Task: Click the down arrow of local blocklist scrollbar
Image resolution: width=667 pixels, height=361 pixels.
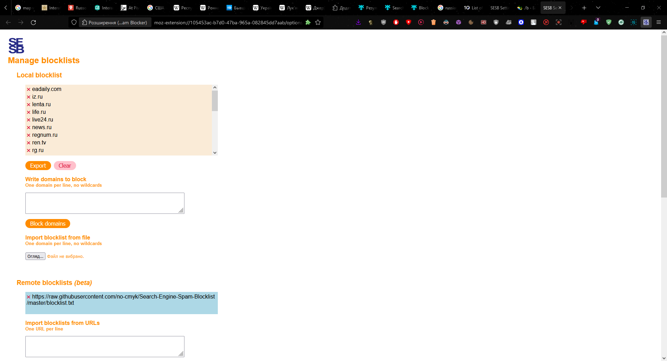Action: click(x=215, y=153)
